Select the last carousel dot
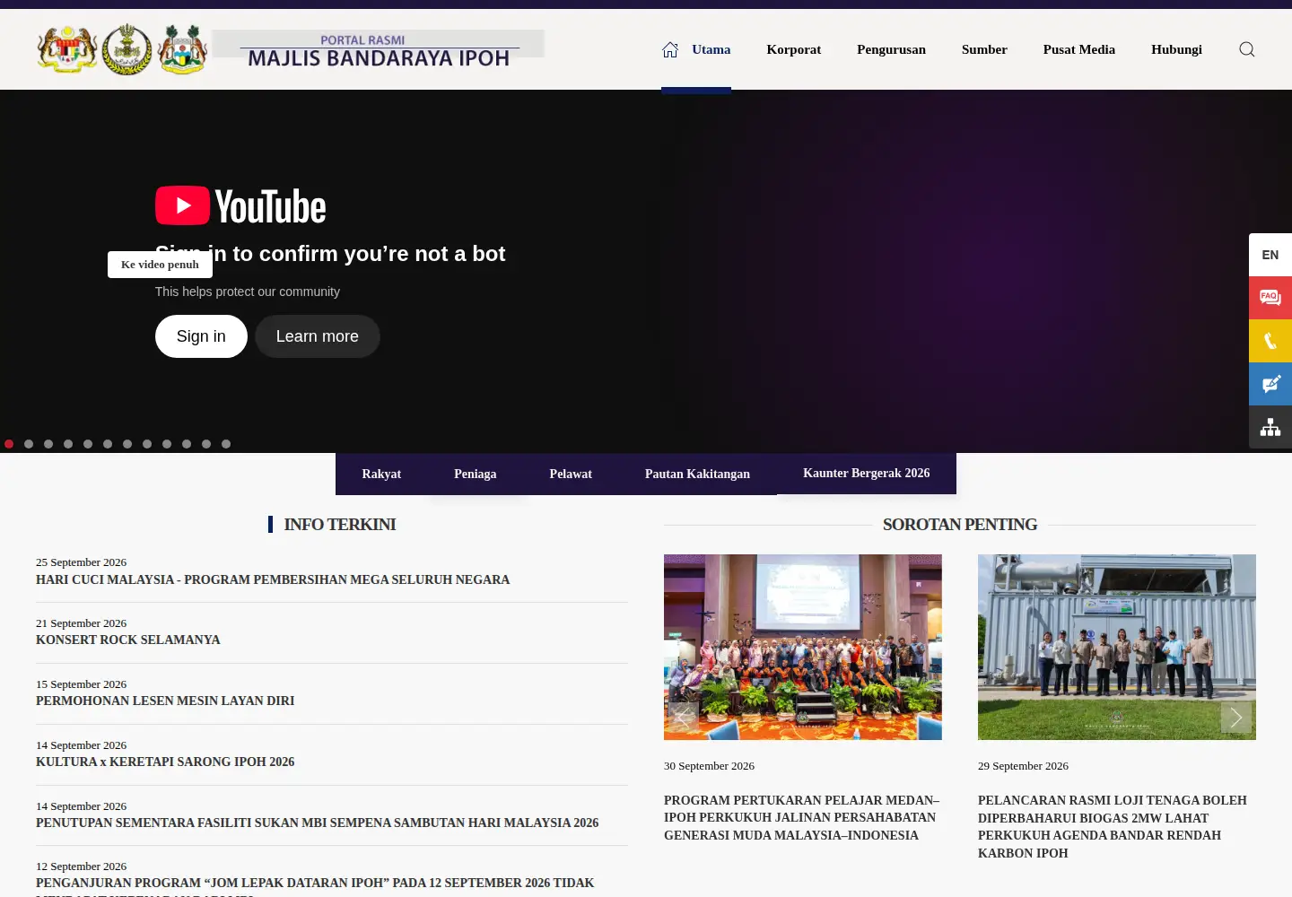 (x=226, y=444)
